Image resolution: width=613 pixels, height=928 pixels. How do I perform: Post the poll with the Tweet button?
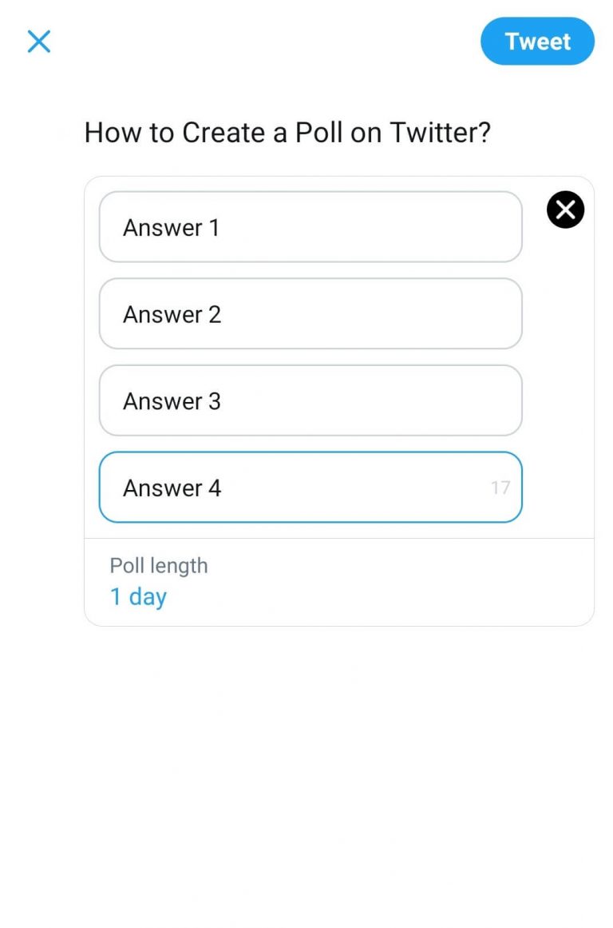click(537, 42)
